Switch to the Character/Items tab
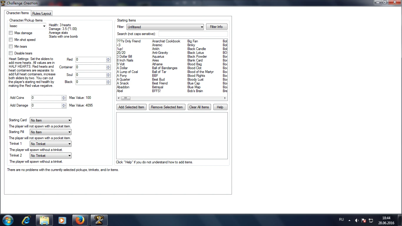This screenshot has height=226, width=402. tap(18, 13)
